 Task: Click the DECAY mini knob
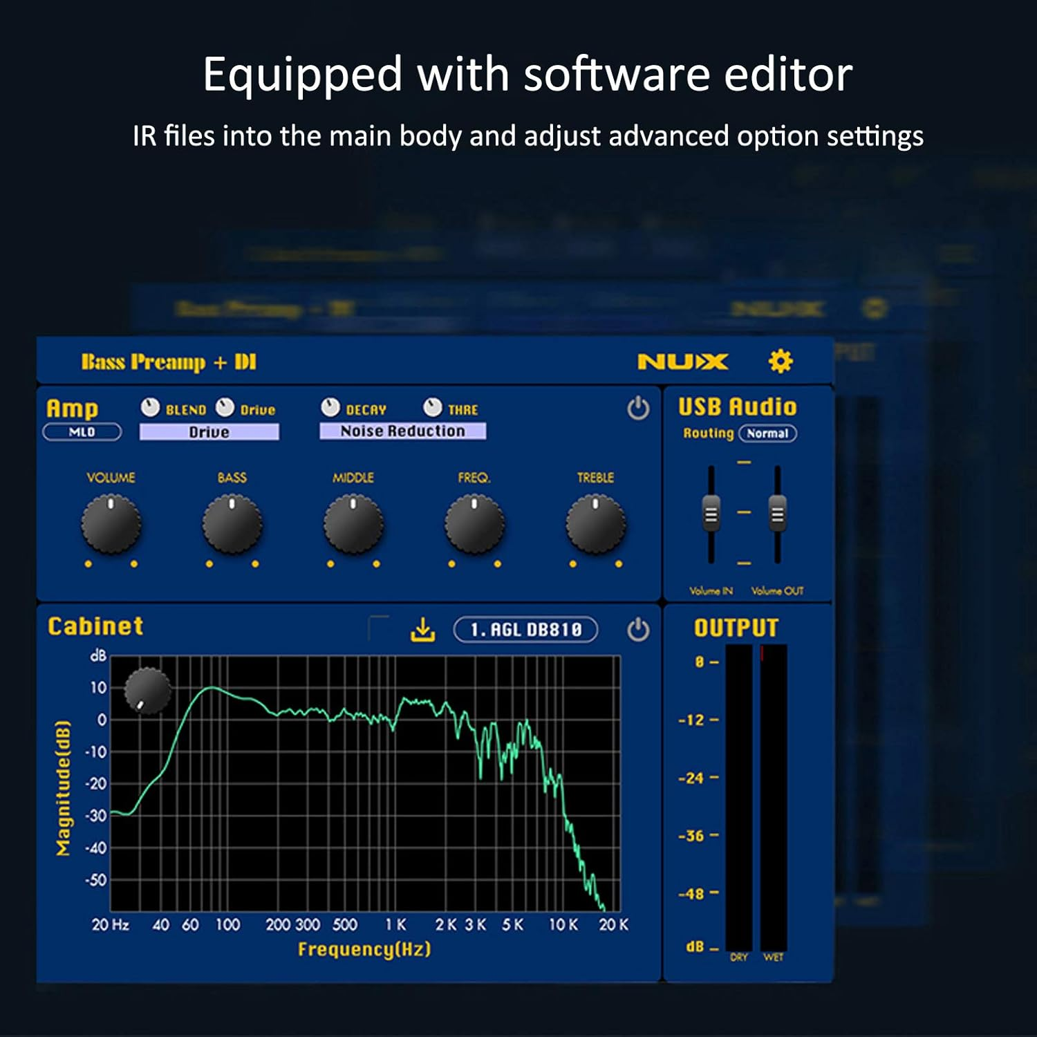(x=330, y=407)
